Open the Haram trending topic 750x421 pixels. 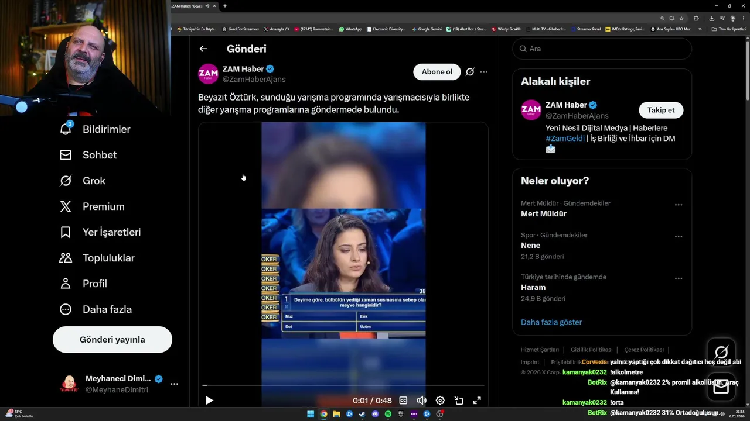pyautogui.click(x=533, y=288)
